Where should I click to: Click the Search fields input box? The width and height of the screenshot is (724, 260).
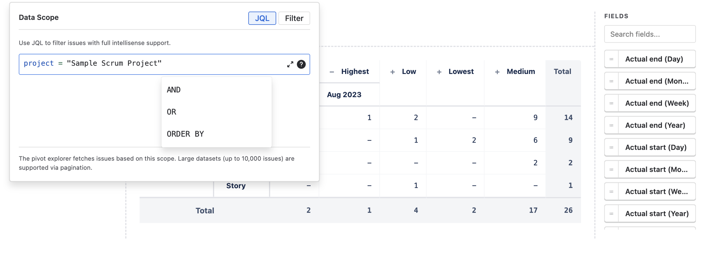pos(649,34)
